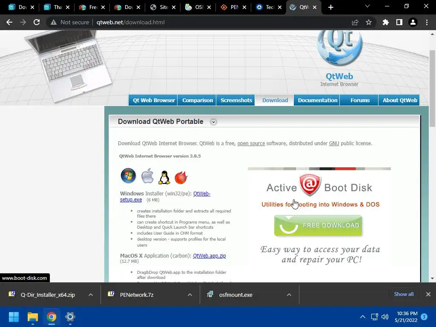Open the Chrome three-dot menu

[427, 22]
